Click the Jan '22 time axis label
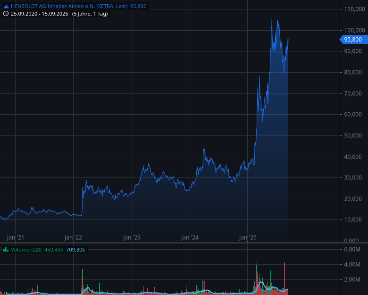The width and height of the screenshot is (368, 295). pyautogui.click(x=73, y=237)
